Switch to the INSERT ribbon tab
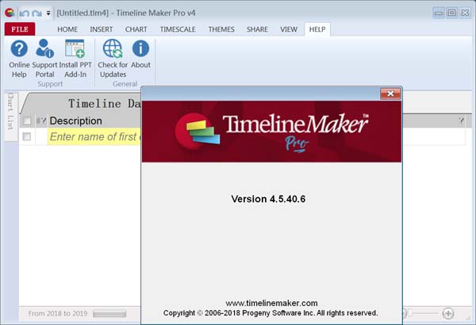 (x=101, y=29)
